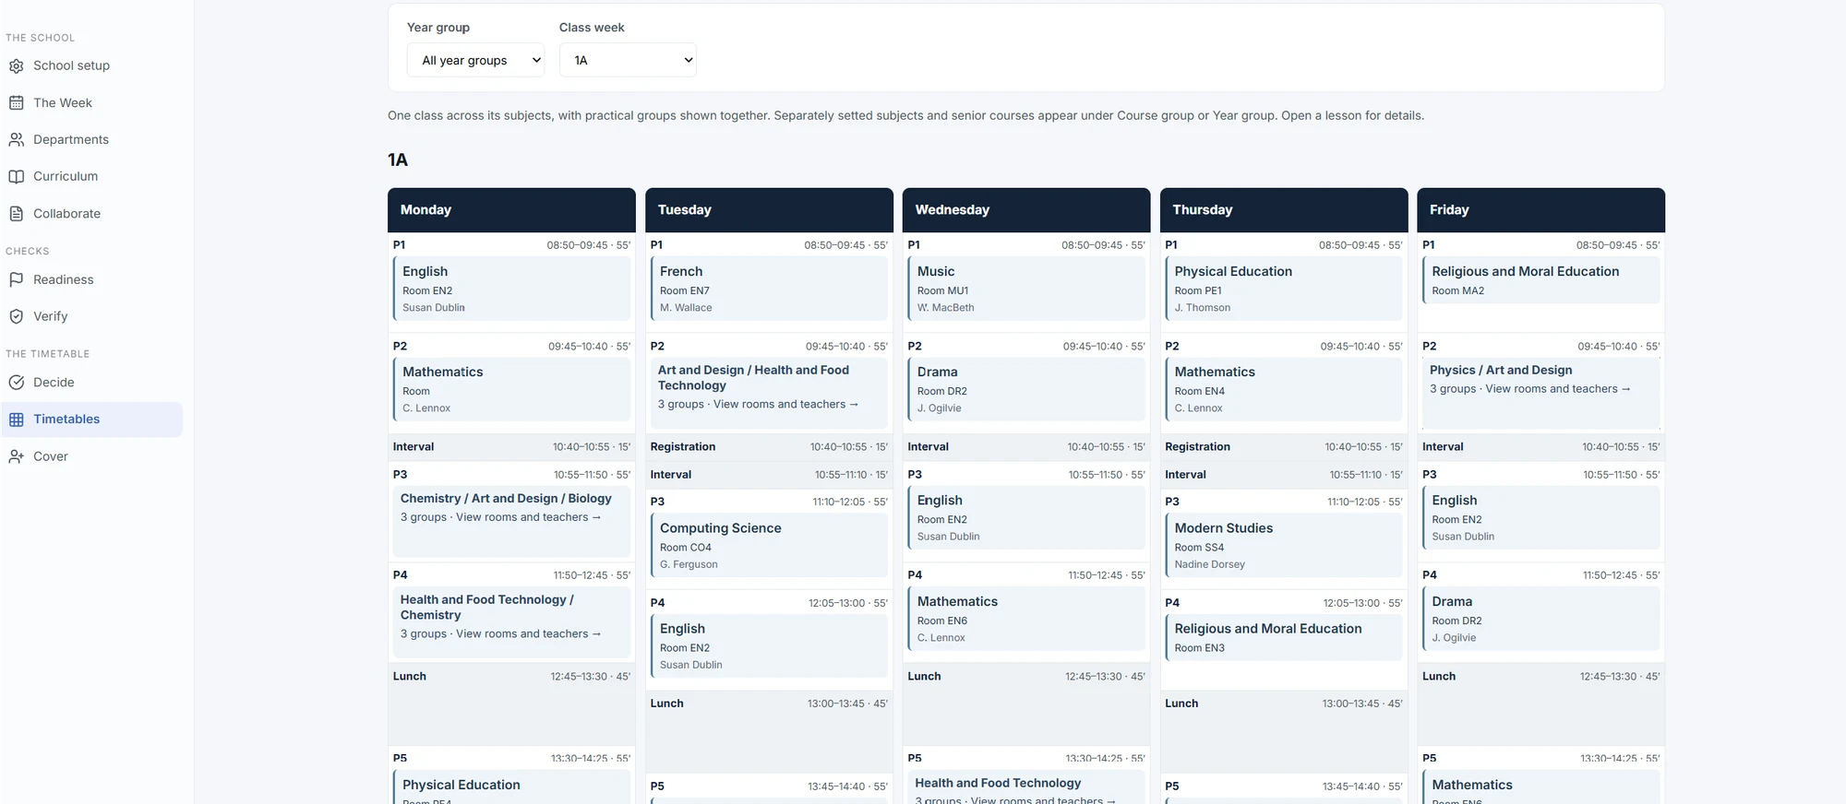View rooms and teachers for Friday Physics
This screenshot has height=804, width=1846.
click(1558, 389)
